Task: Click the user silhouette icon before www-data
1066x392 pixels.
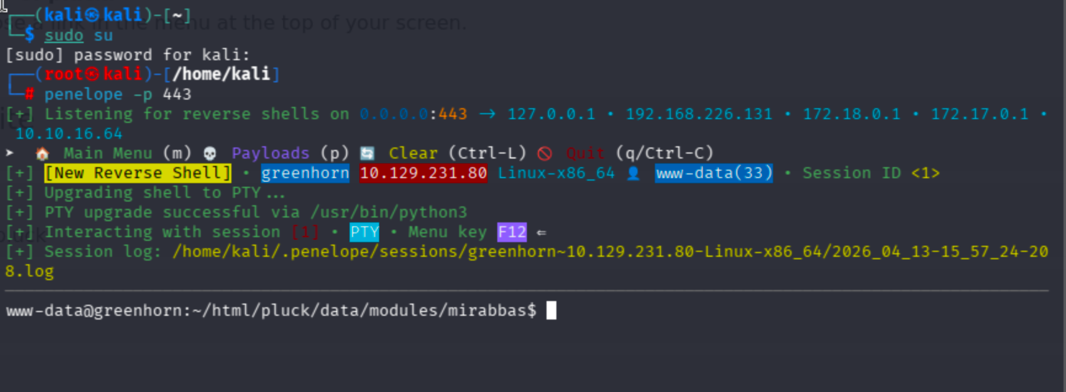Action: click(633, 173)
